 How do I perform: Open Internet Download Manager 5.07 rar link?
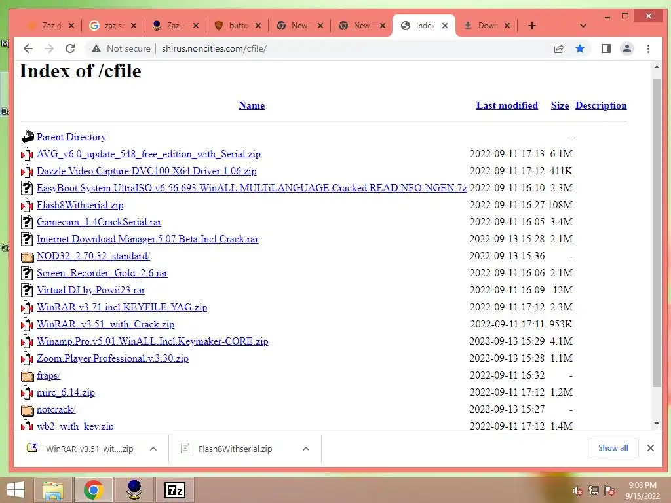click(x=147, y=239)
